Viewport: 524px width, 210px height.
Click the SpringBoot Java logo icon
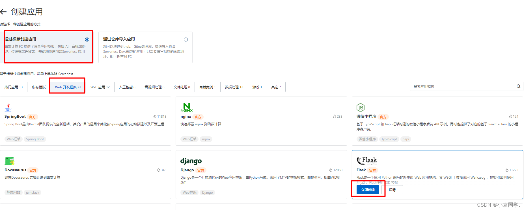pyautogui.click(x=8, y=107)
